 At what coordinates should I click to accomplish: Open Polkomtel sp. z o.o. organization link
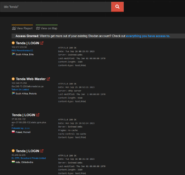point(21,128)
